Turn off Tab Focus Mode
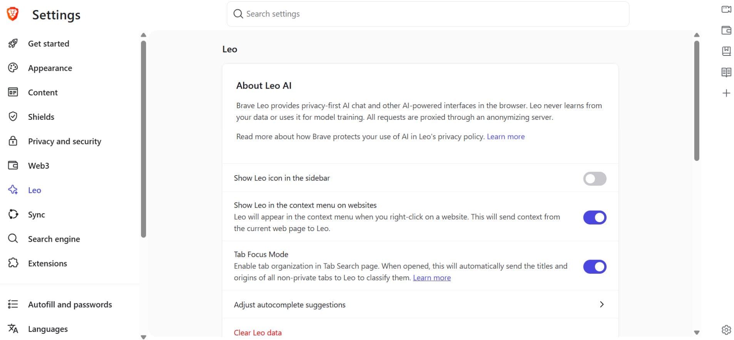This screenshot has height=340, width=734. click(x=595, y=266)
